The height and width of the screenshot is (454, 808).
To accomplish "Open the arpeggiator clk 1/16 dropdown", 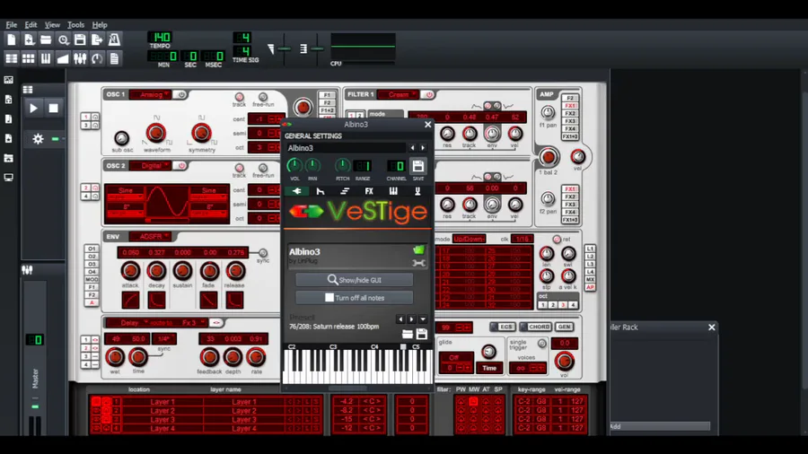I will (x=522, y=240).
